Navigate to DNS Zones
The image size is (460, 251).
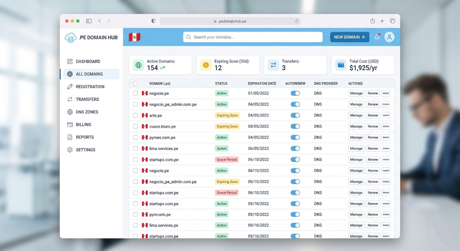pyautogui.click(x=90, y=112)
